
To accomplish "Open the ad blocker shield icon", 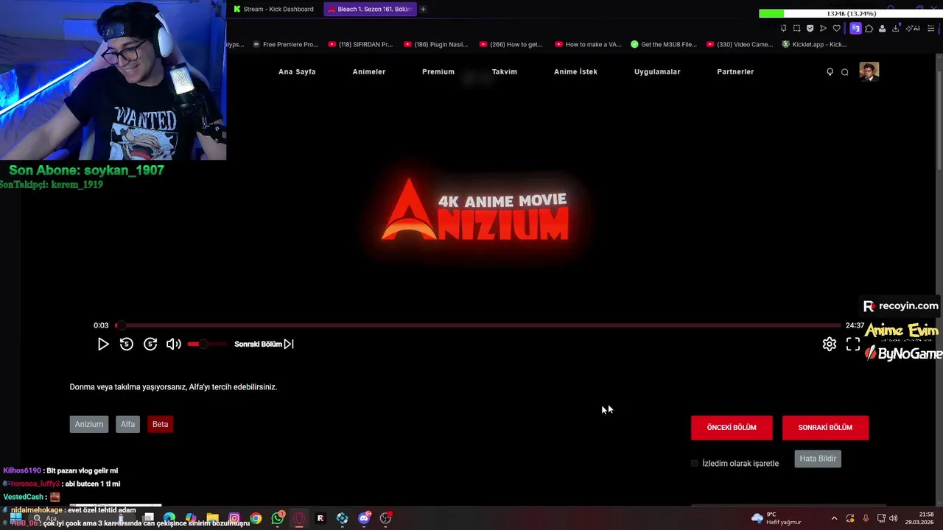I will coord(810,28).
